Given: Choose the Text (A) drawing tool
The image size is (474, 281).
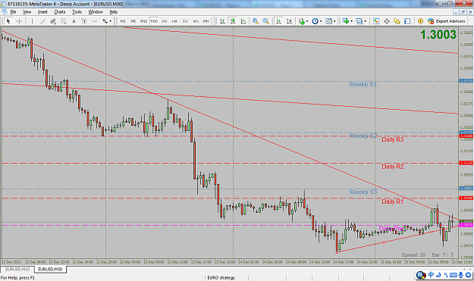Looking at the screenshot, I should pyautogui.click(x=74, y=21).
